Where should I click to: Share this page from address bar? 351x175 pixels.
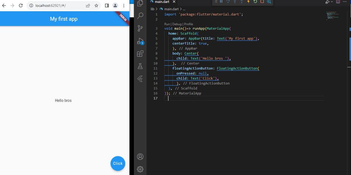[x=88, y=6]
